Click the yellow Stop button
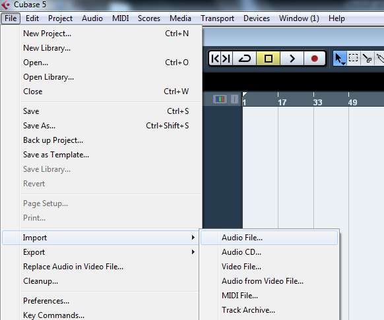Image resolution: width=384 pixels, height=320 pixels. (x=268, y=59)
